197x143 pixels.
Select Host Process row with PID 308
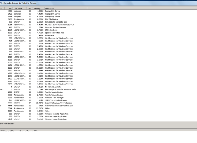pyautogui.click(x=43, y=38)
